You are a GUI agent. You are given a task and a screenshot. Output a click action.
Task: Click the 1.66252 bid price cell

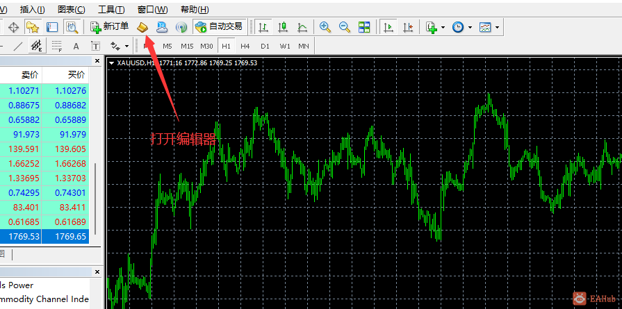coord(21,164)
